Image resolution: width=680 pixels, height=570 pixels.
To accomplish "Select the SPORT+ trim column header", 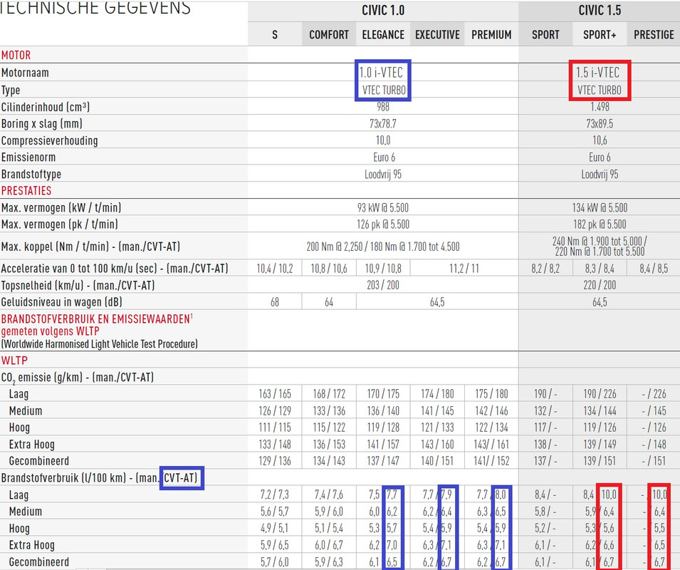I will pyautogui.click(x=600, y=35).
